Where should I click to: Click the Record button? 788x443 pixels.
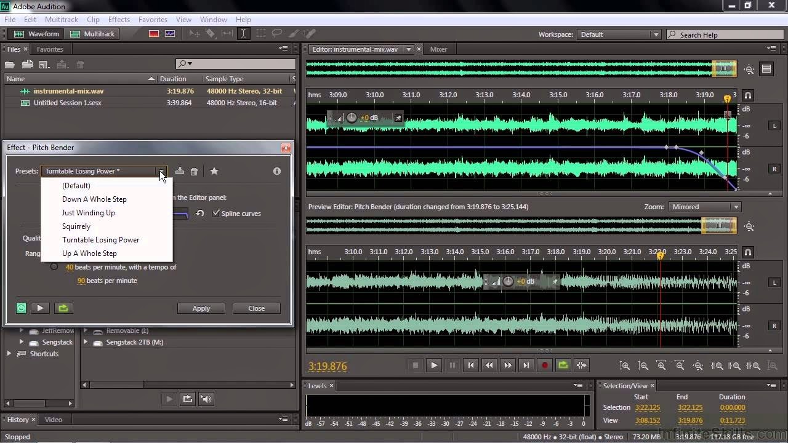(545, 365)
